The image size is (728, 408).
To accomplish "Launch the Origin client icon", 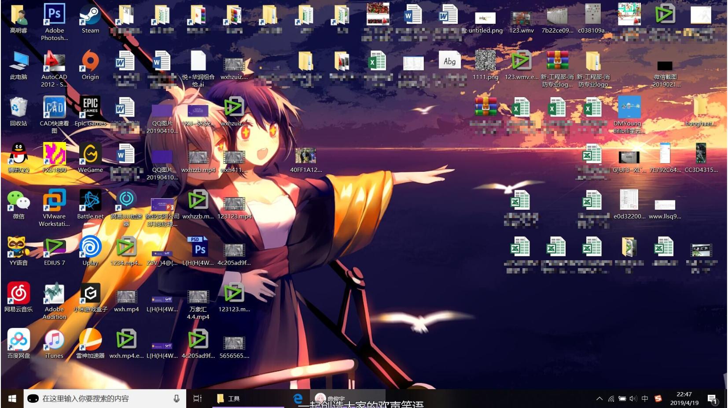I will [x=90, y=66].
